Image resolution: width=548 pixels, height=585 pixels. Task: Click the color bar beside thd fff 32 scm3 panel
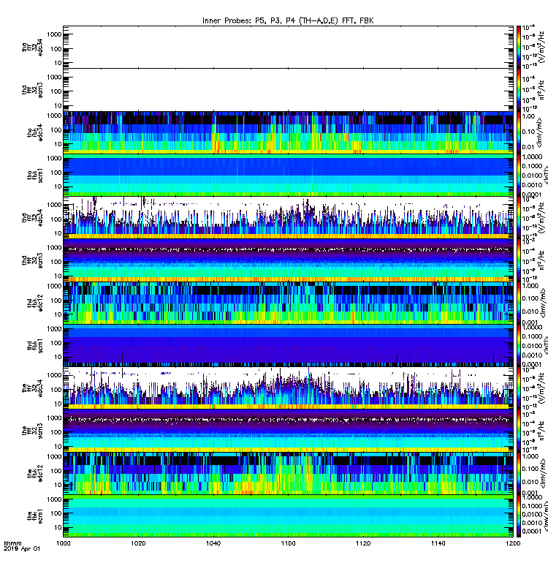point(519,260)
